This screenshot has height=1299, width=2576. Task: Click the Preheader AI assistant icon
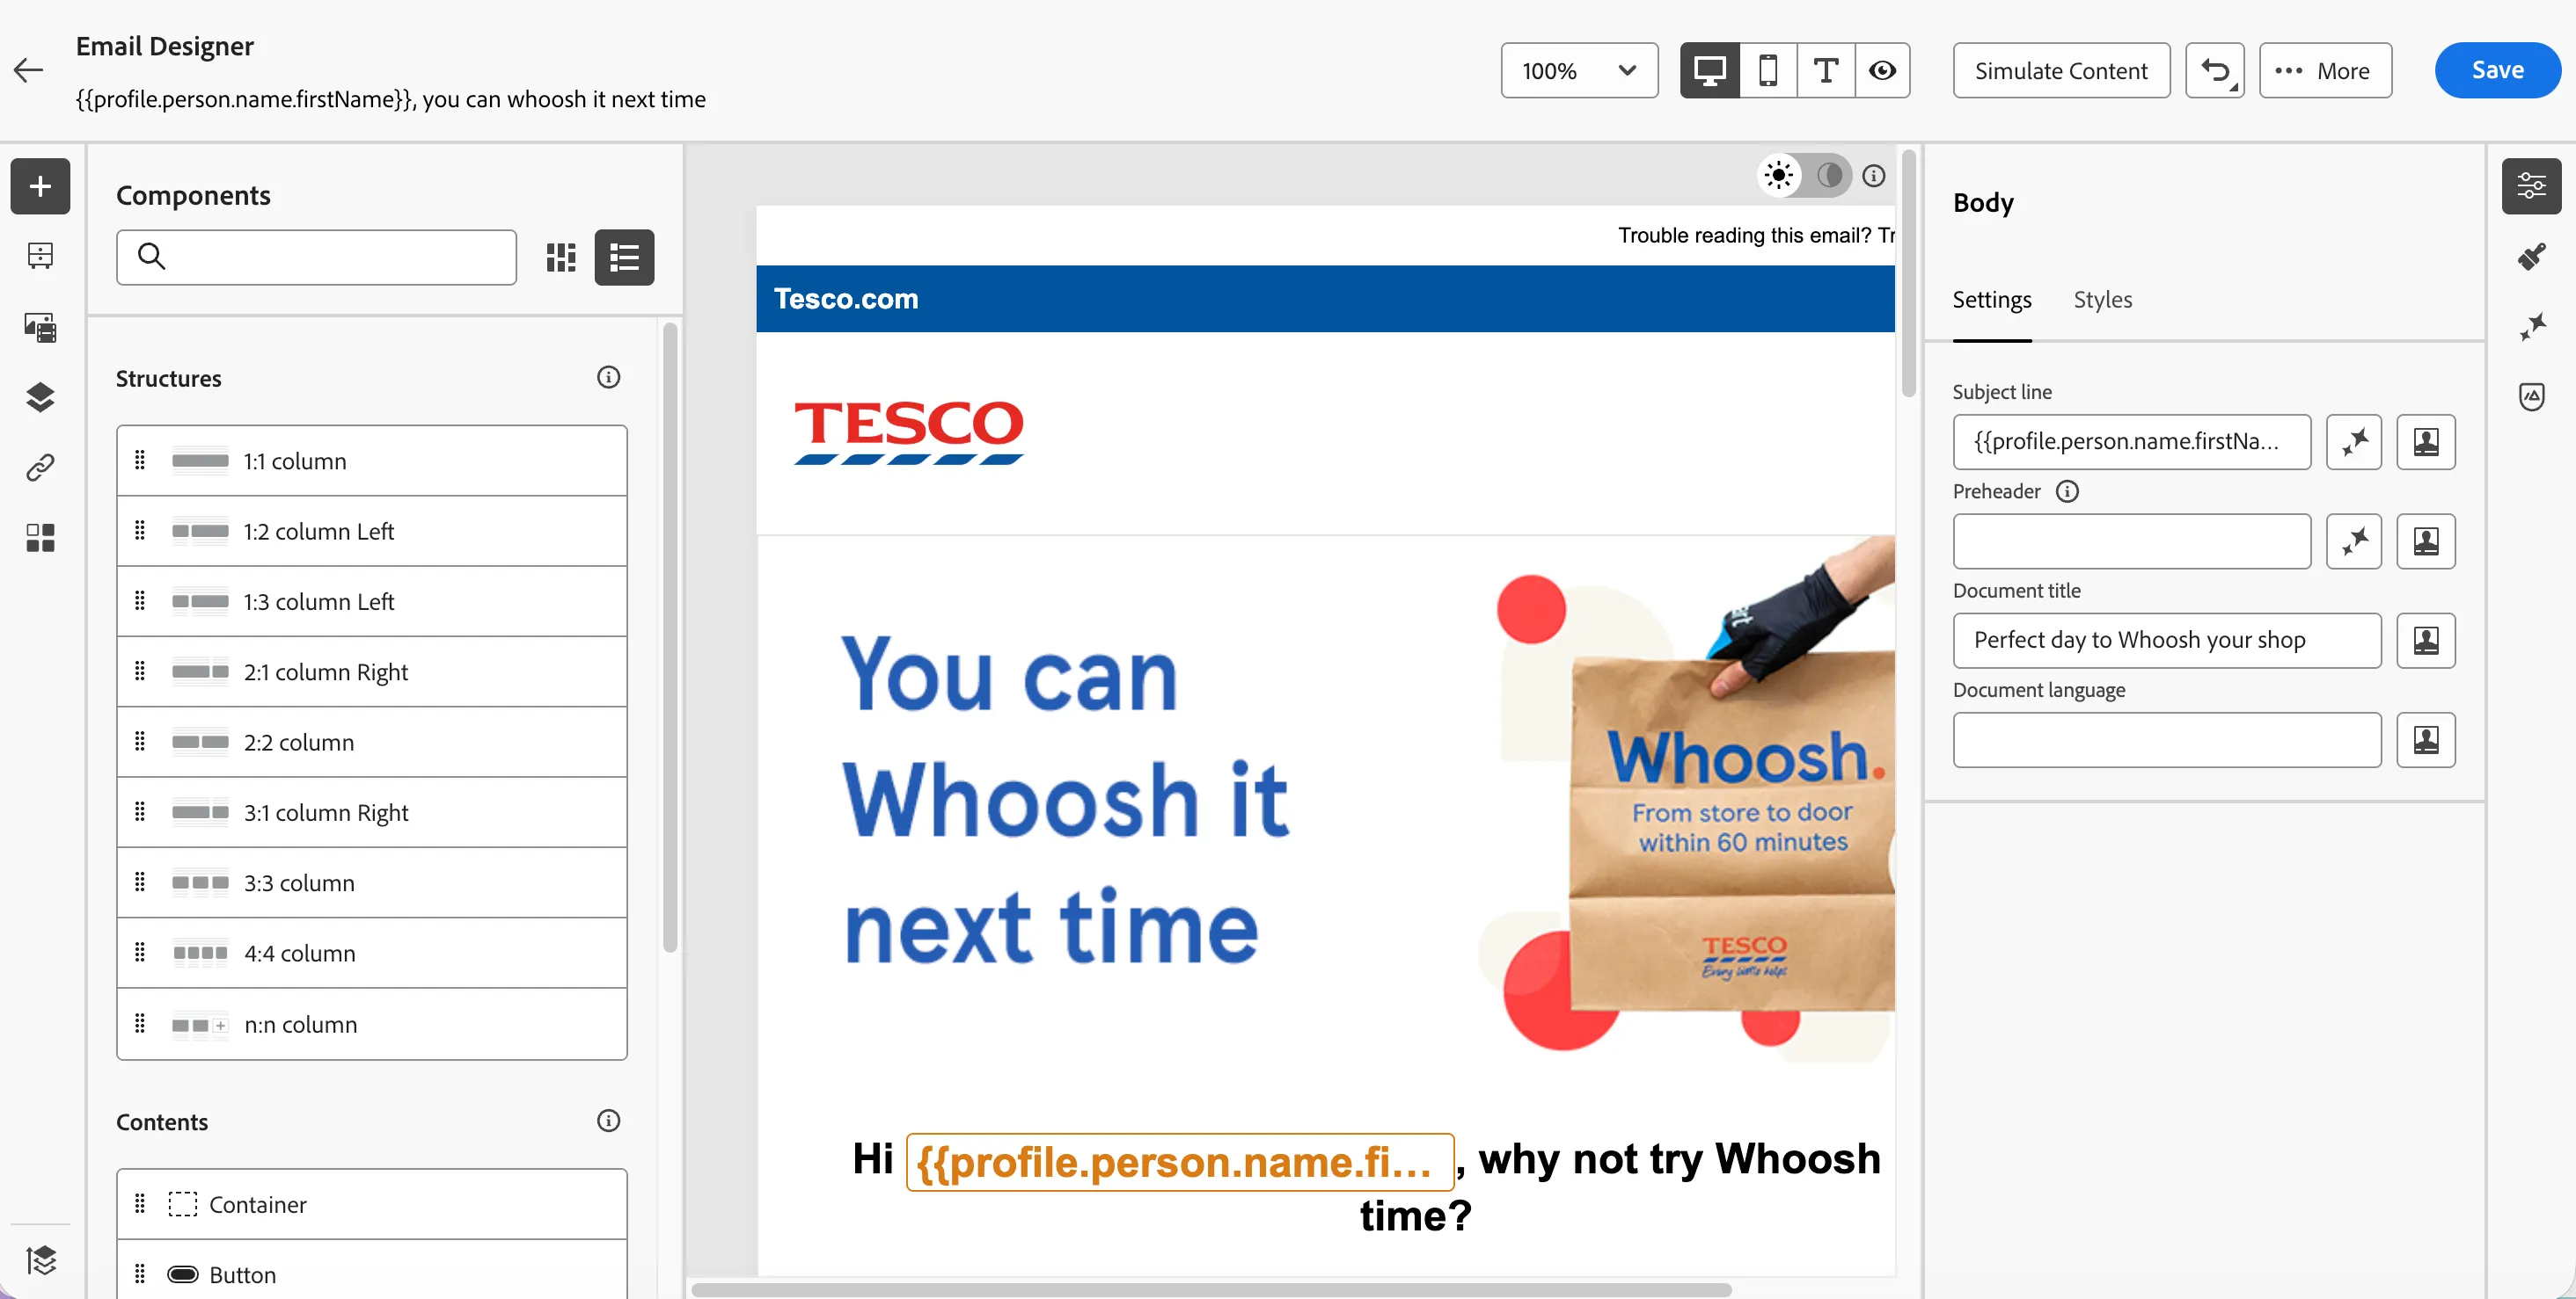pyautogui.click(x=2354, y=541)
